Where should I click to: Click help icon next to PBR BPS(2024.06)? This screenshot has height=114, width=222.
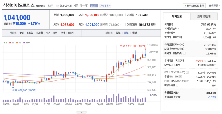188,81
